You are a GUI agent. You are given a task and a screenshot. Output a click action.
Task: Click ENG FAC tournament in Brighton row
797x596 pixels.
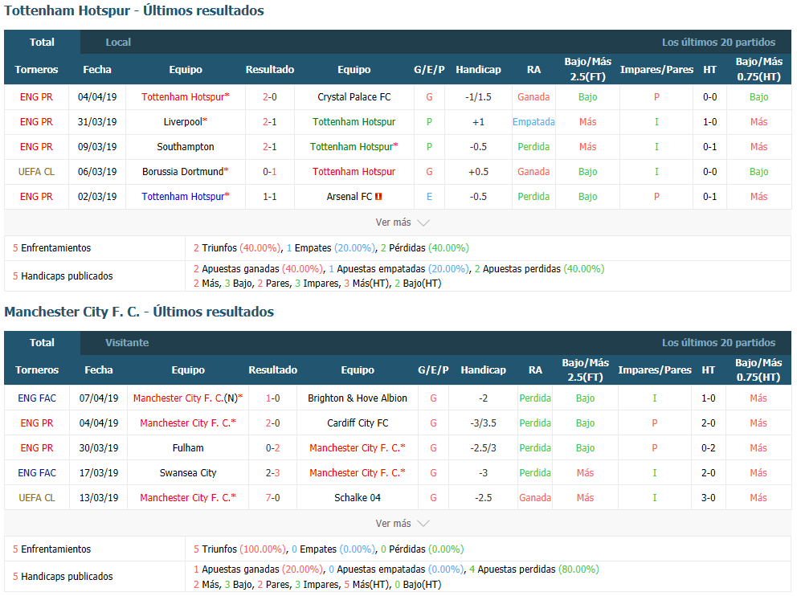tap(37, 398)
